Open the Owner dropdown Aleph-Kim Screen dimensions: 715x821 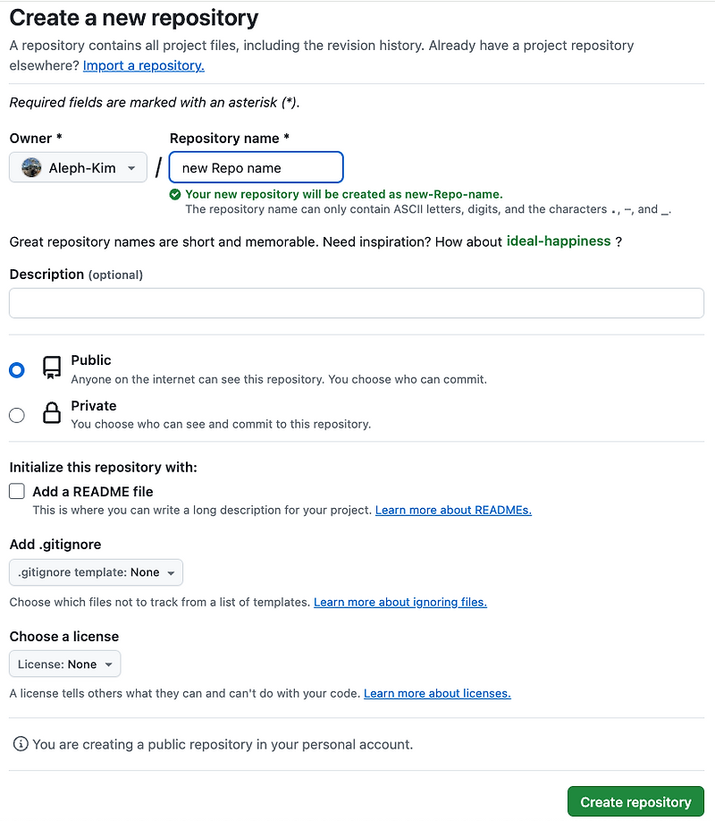pyautogui.click(x=78, y=168)
